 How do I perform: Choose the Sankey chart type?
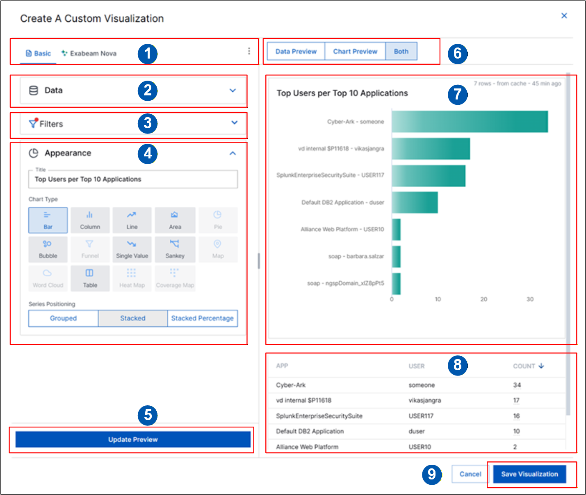pos(175,249)
